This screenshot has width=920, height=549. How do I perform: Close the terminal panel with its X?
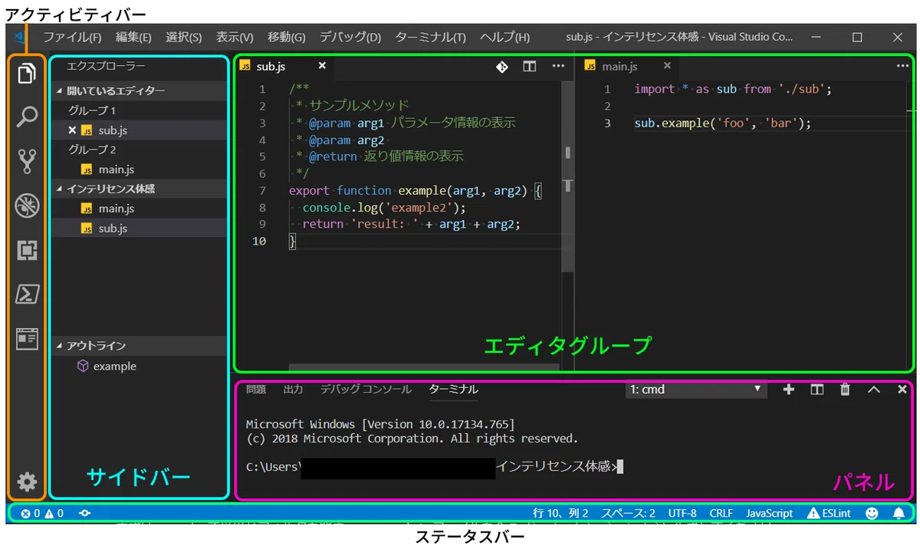902,390
